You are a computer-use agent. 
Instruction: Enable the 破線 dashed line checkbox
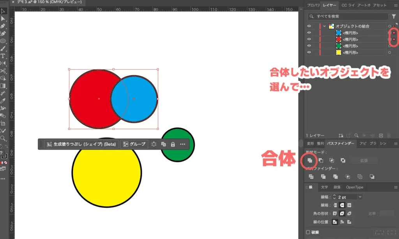[x=308, y=232]
